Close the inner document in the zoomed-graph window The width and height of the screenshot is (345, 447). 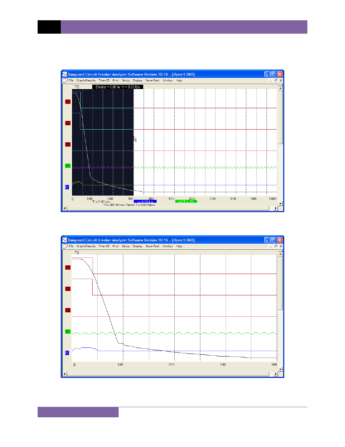281,246
